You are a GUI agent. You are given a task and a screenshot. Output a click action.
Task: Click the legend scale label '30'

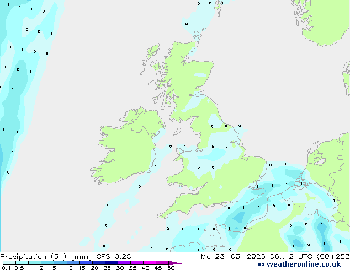(120, 268)
